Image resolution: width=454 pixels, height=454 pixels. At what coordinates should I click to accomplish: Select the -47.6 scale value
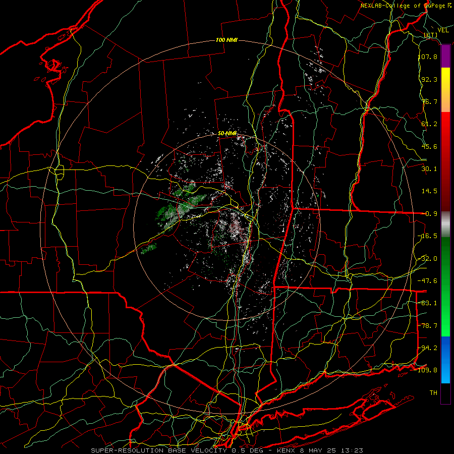pyautogui.click(x=428, y=281)
